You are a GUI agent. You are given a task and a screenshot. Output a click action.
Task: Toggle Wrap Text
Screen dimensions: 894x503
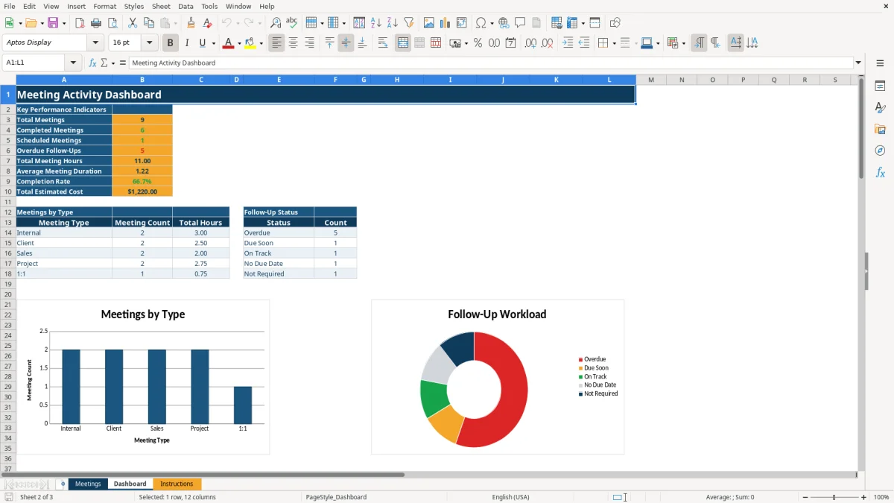383,43
